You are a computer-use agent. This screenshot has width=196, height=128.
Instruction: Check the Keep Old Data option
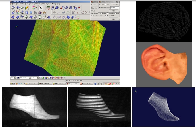point(107,16)
